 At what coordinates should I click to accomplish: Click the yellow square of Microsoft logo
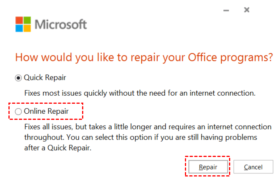(27, 28)
